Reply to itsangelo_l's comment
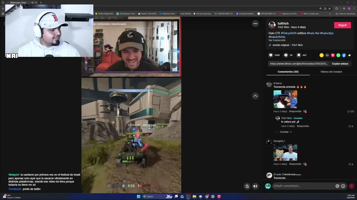 [x=295, y=164]
